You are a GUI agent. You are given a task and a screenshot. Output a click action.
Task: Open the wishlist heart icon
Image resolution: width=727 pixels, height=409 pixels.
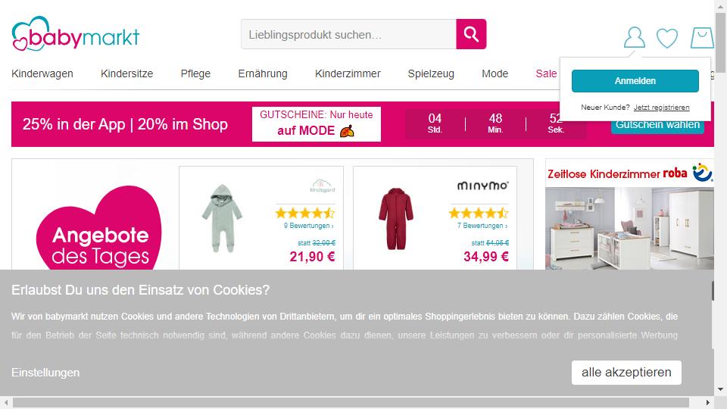[x=667, y=38]
